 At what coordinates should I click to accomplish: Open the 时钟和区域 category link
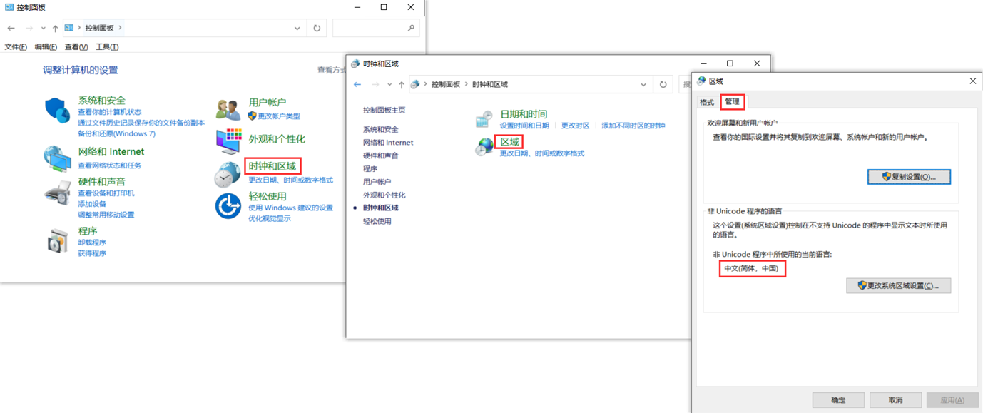272,166
